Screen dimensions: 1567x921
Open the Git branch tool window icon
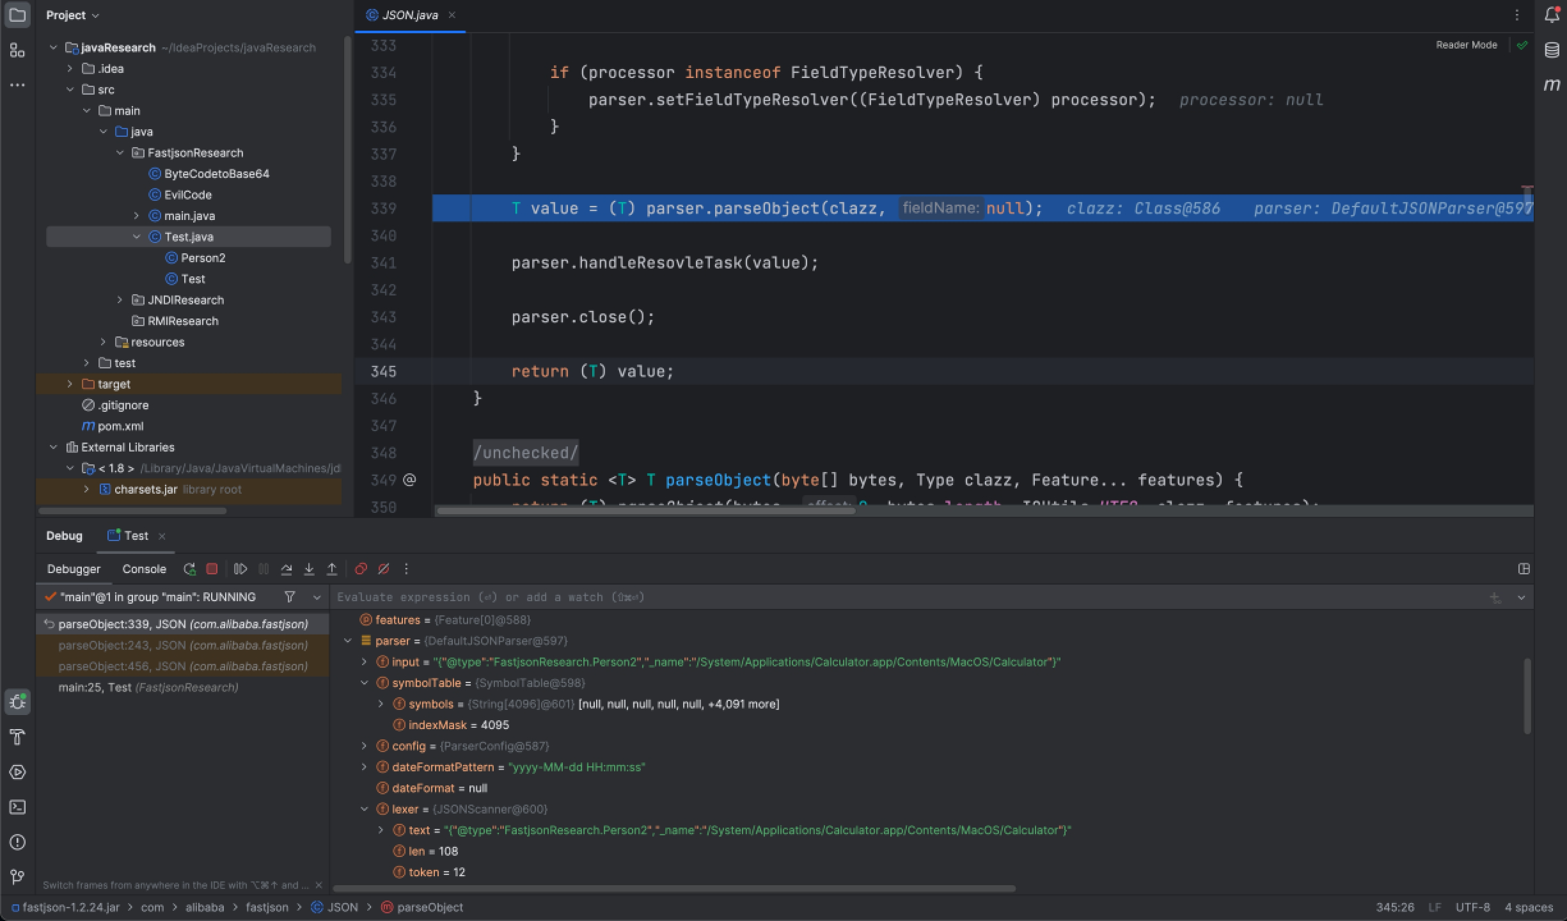[x=17, y=877]
